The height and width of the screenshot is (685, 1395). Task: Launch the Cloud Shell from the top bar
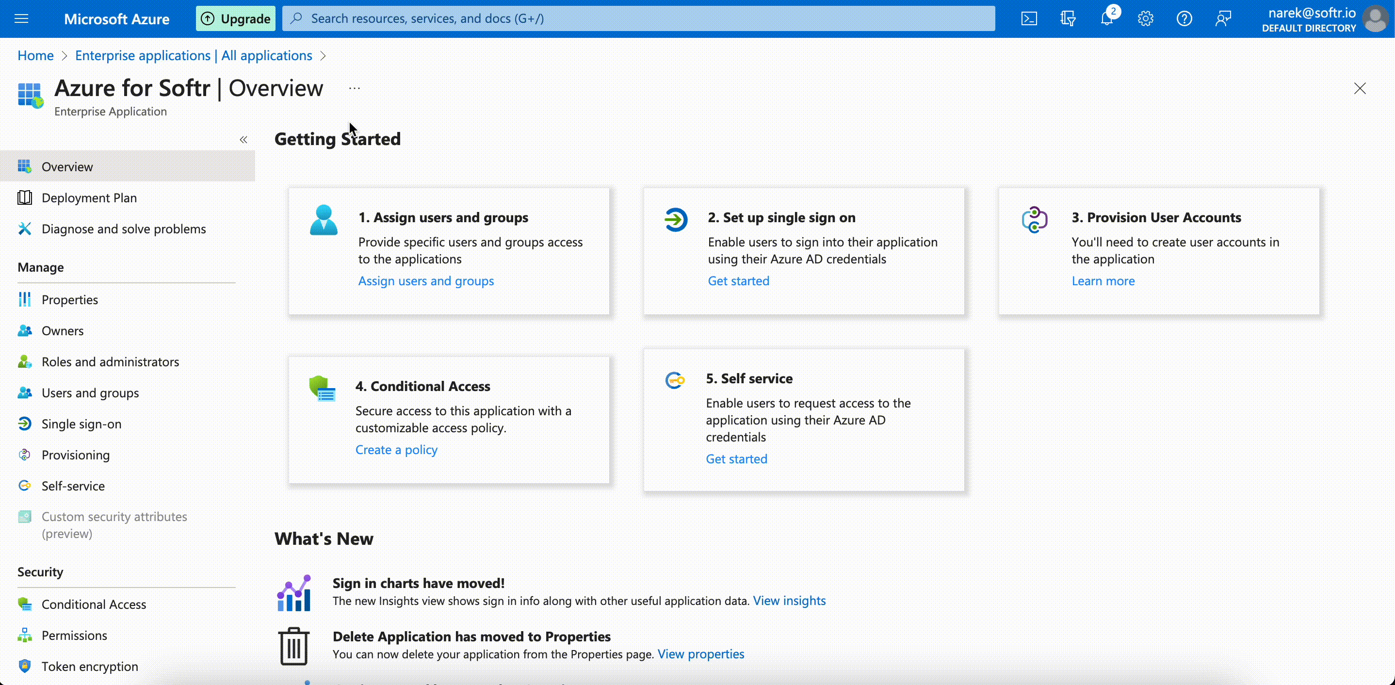1029,18
